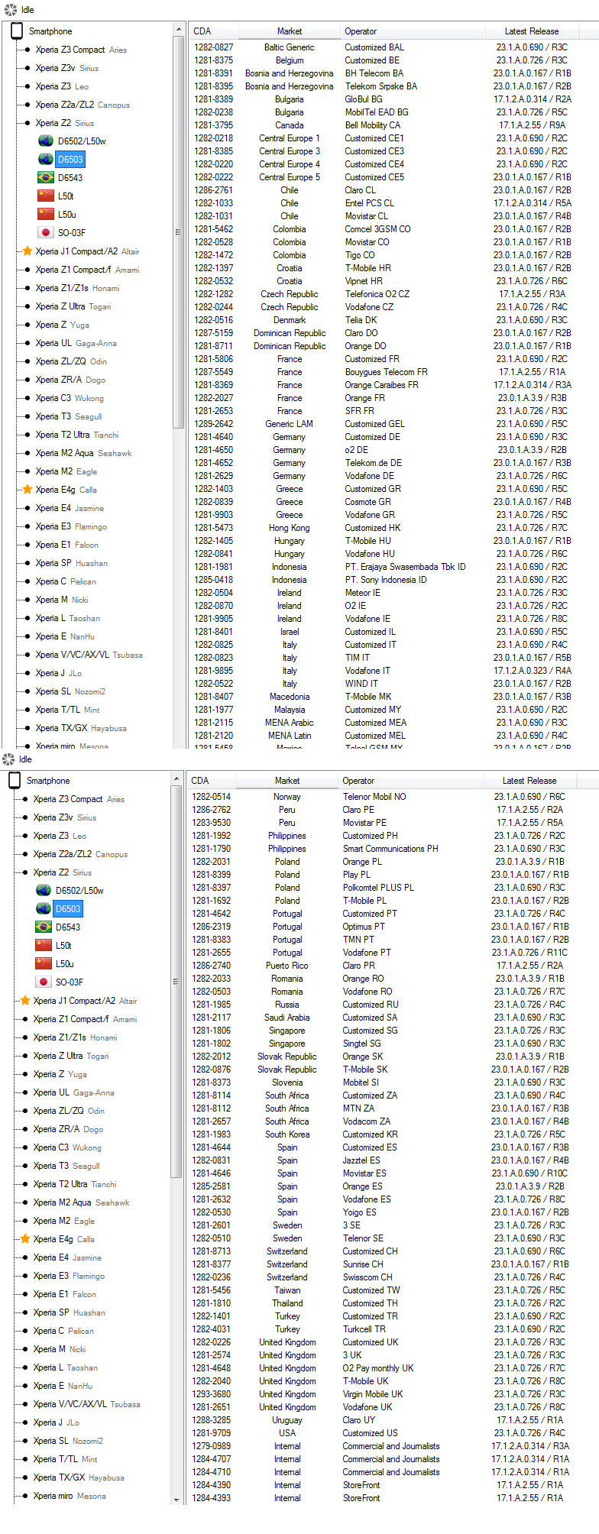The image size is (599, 1534).
Task: Select the Bouygues Telecom FR row
Action: point(393,372)
